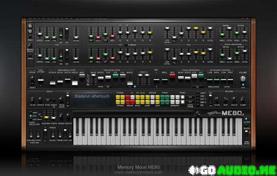Open the Delay SYNC dropdown
Viewport: 277px width, 176px height.
(x=48, y=100)
